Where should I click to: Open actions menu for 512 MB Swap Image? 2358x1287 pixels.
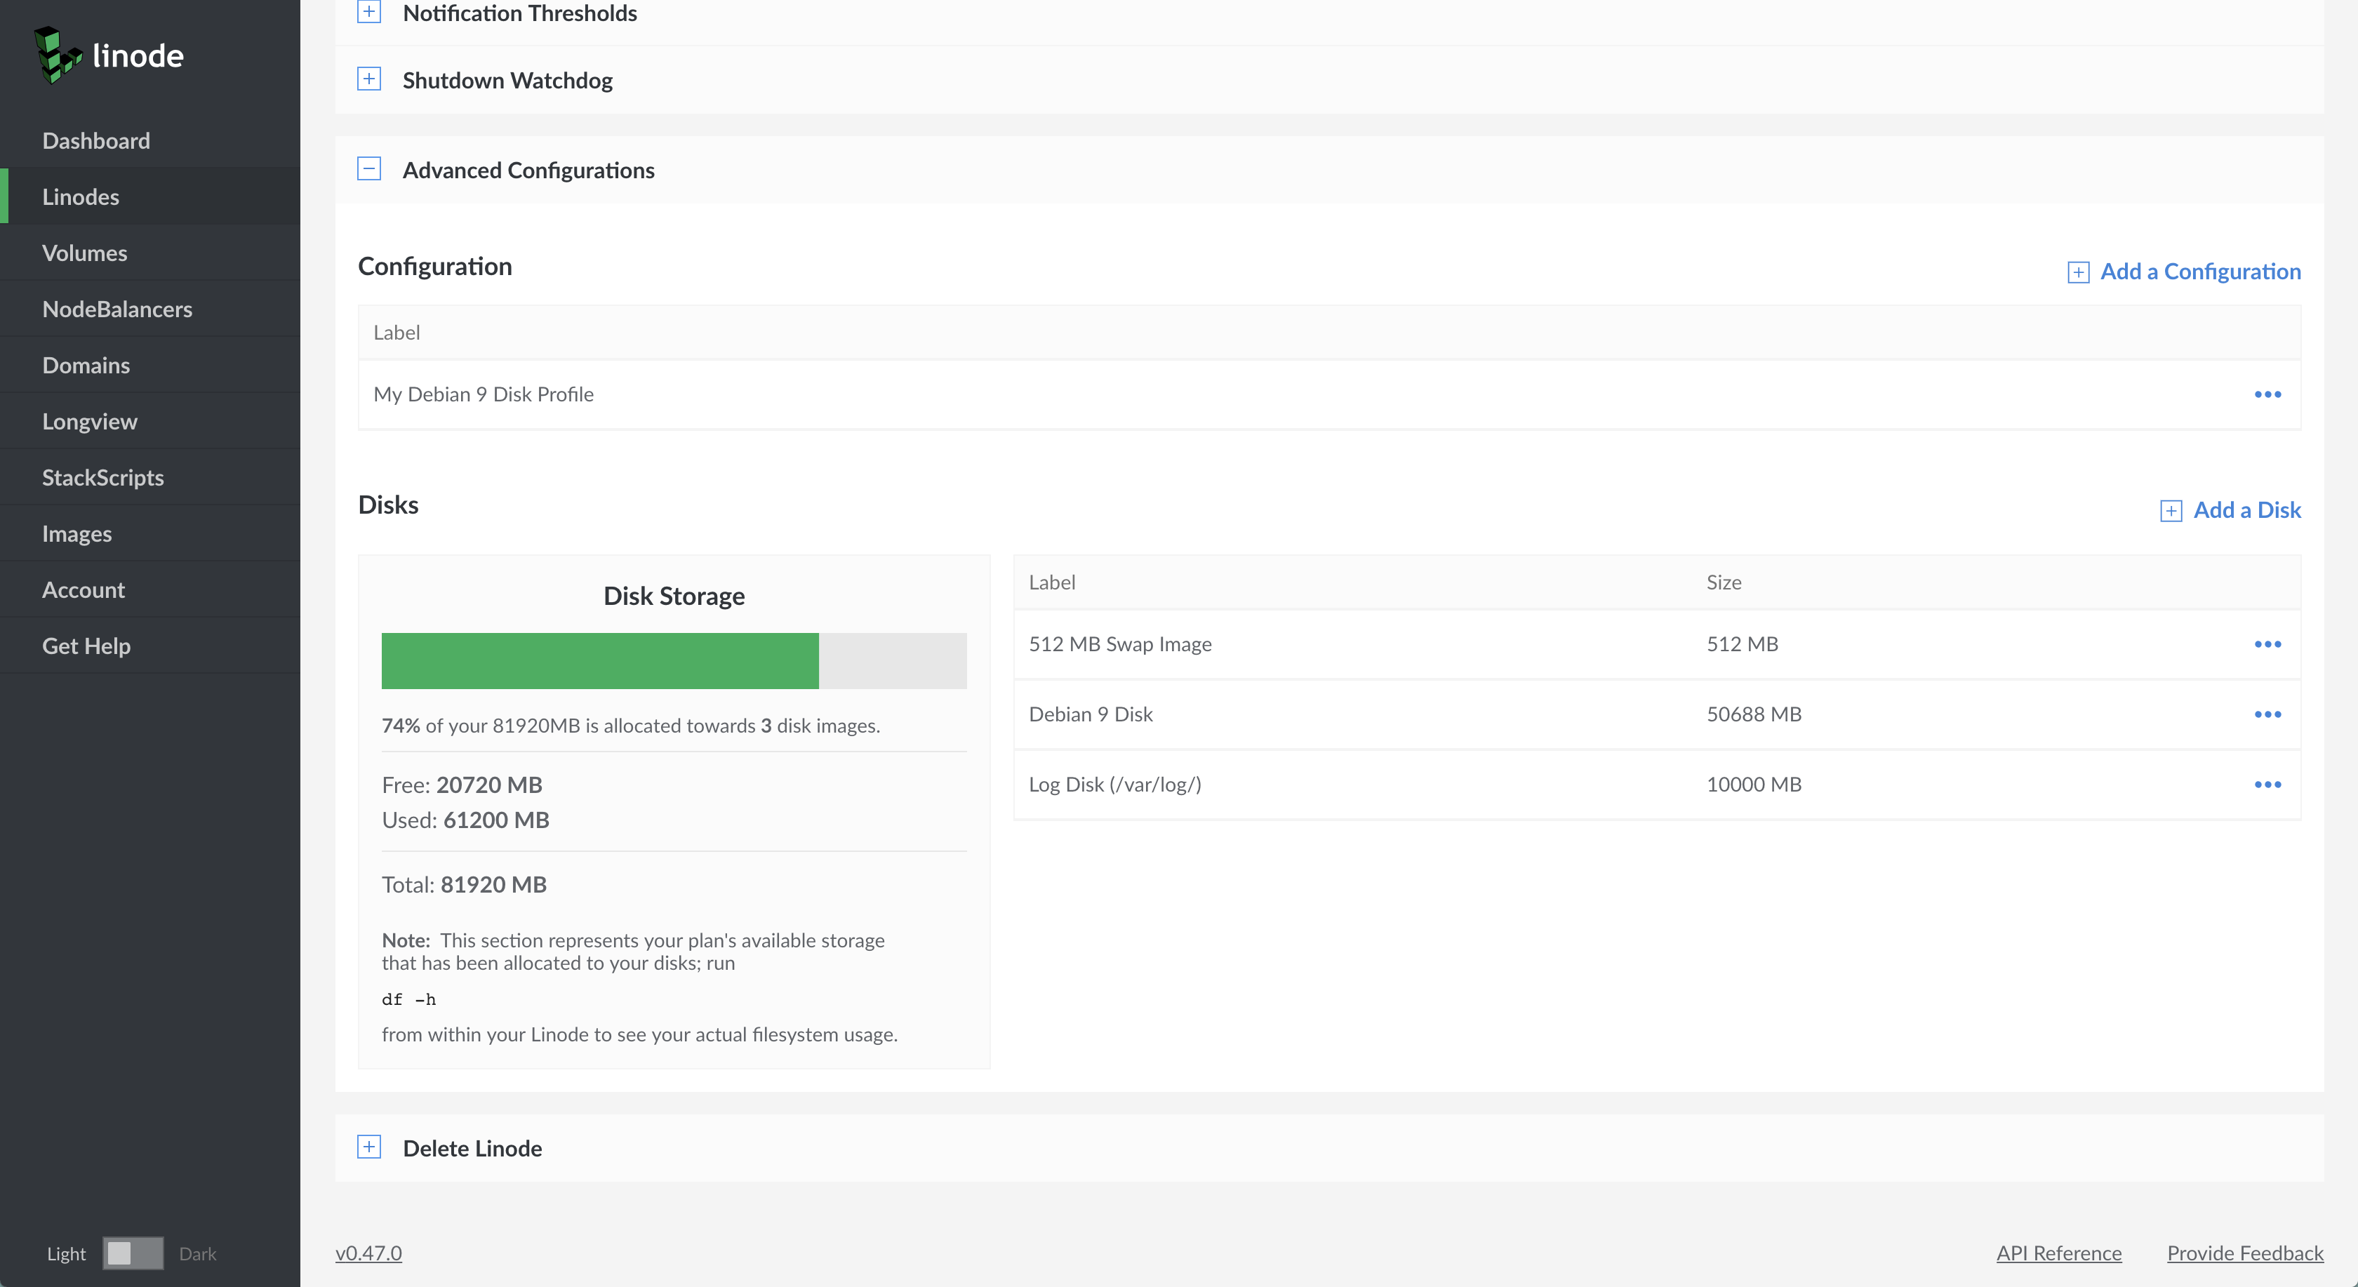tap(2267, 644)
